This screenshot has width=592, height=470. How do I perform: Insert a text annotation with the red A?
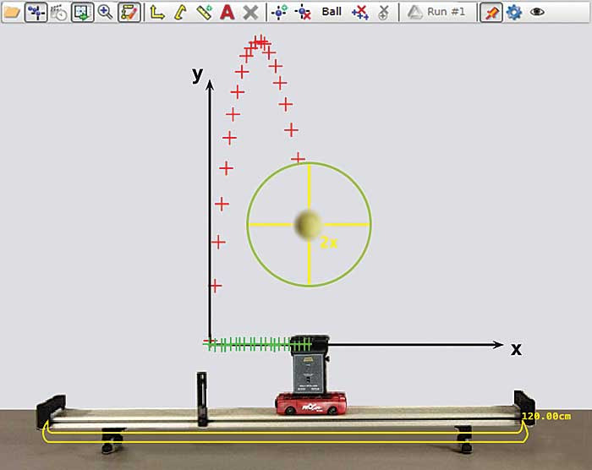pyautogui.click(x=227, y=12)
